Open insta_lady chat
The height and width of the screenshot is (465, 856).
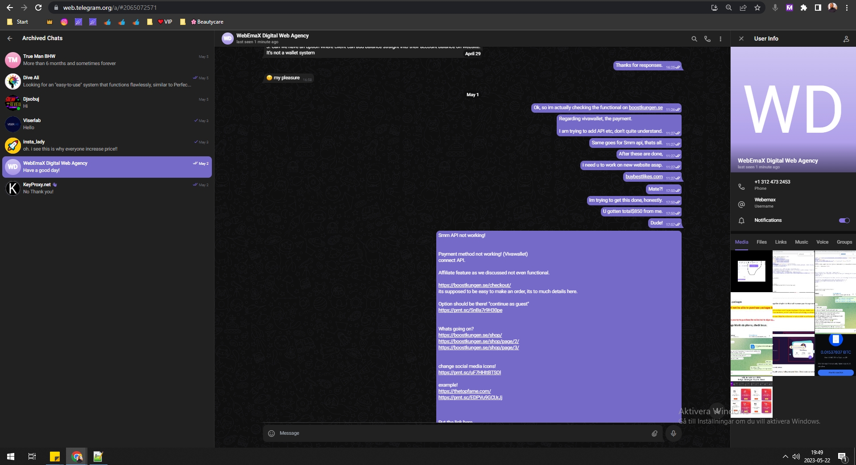point(107,146)
